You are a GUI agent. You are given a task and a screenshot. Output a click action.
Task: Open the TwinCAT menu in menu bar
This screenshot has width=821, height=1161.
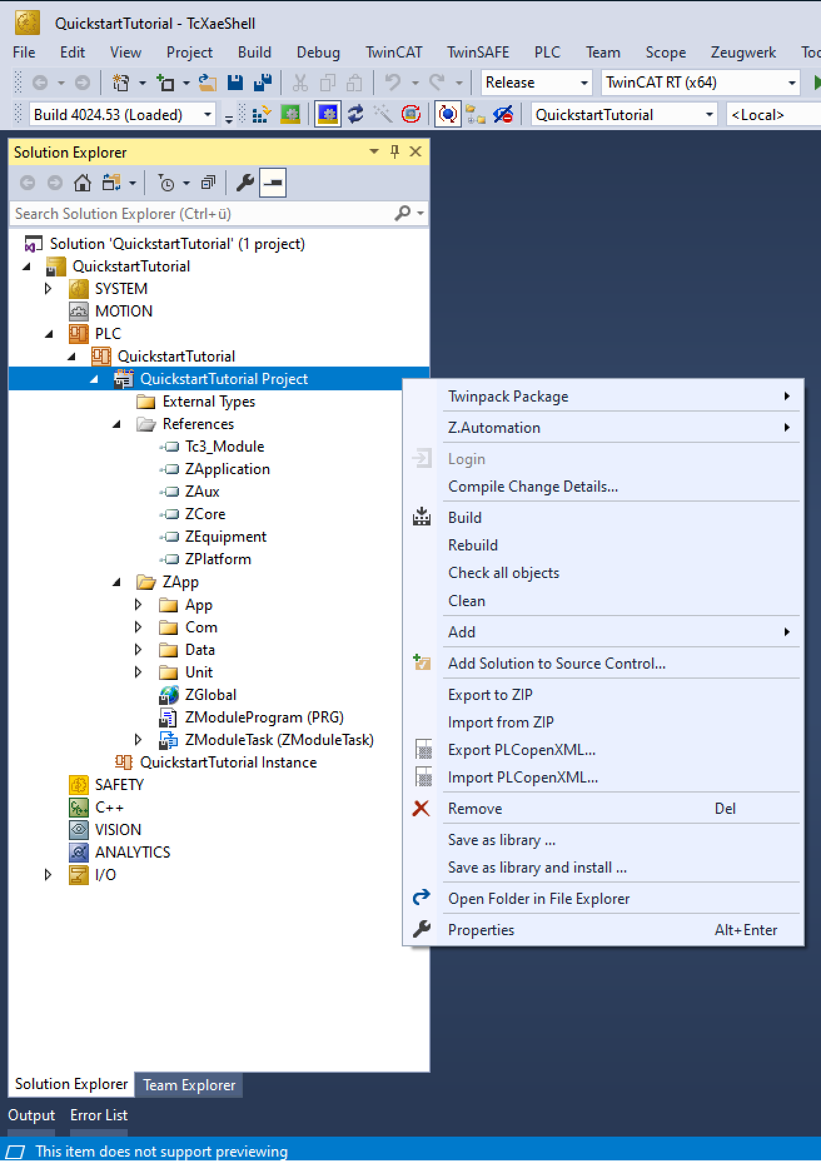click(x=394, y=53)
